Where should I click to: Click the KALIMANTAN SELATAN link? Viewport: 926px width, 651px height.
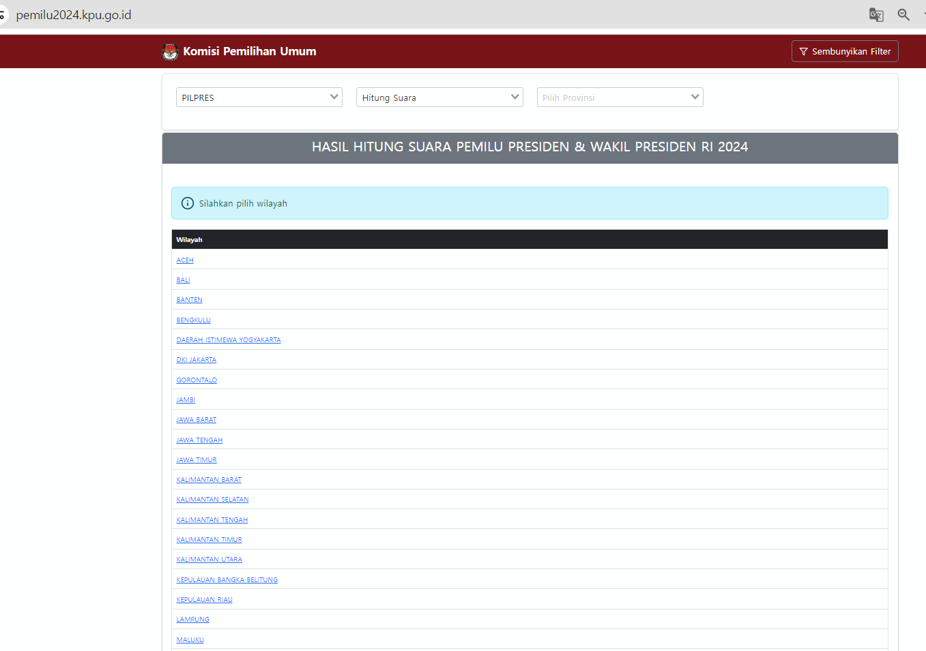coord(212,500)
